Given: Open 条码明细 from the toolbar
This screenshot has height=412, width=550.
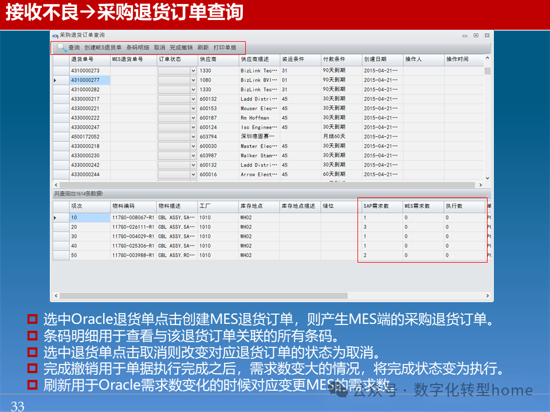Looking at the screenshot, I should coord(137,47).
